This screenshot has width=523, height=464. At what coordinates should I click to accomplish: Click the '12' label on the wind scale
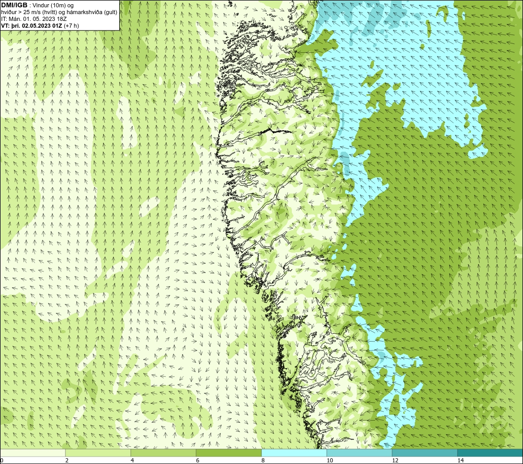(395, 460)
